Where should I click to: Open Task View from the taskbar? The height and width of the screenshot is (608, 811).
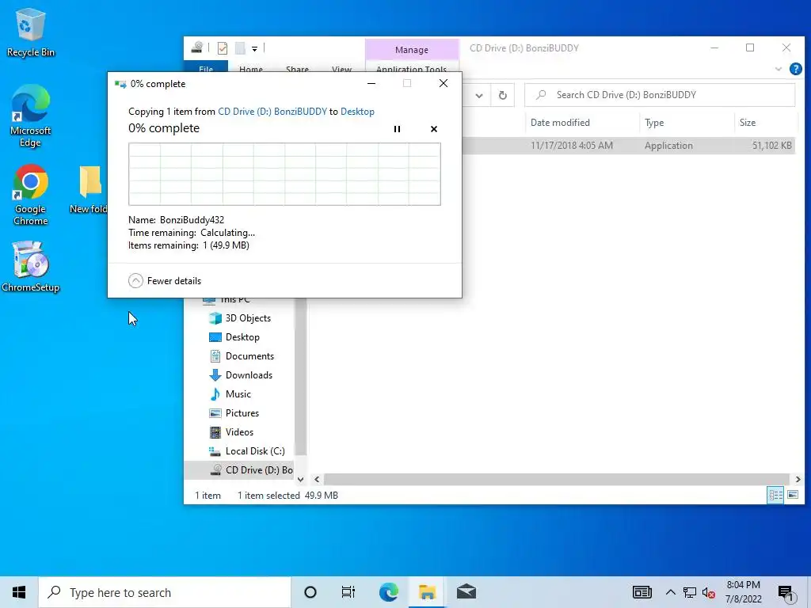(x=348, y=592)
